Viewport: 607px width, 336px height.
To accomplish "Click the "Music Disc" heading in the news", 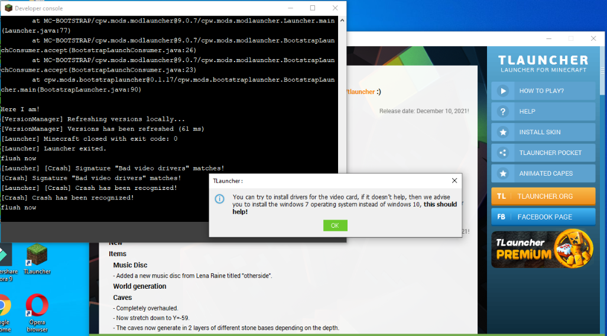I will click(130, 265).
